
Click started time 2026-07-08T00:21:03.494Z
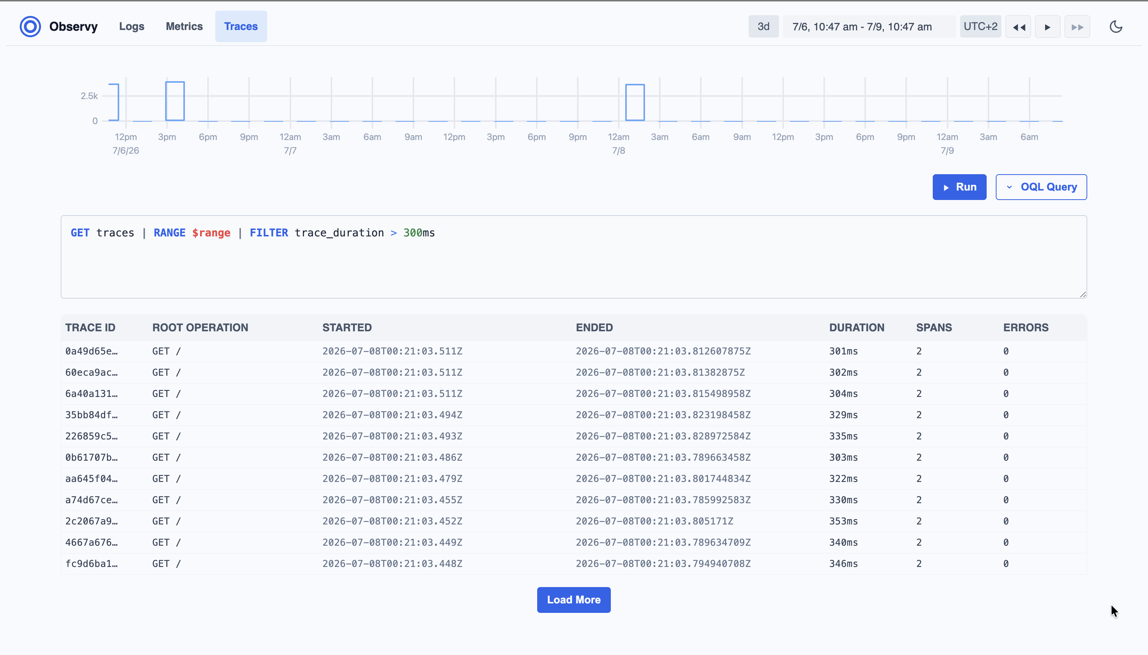pyautogui.click(x=393, y=415)
